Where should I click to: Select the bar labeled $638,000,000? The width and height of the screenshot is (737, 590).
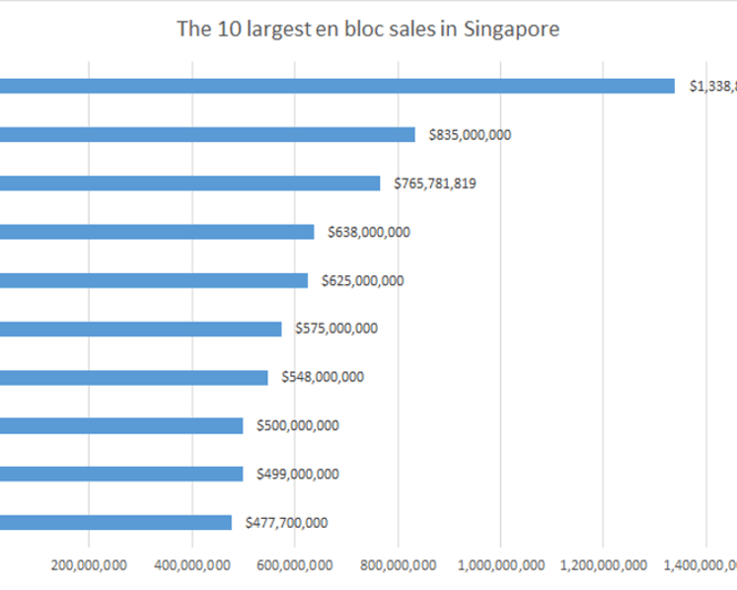157,232
